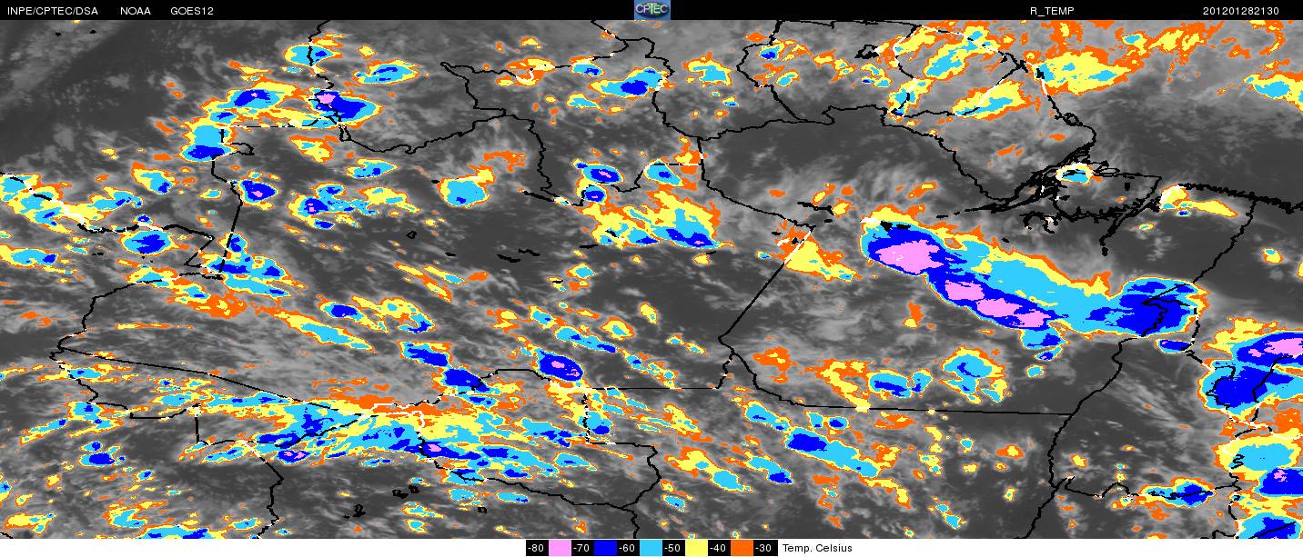Click the "-40" legend value
The width and height of the screenshot is (1303, 557).
click(718, 548)
